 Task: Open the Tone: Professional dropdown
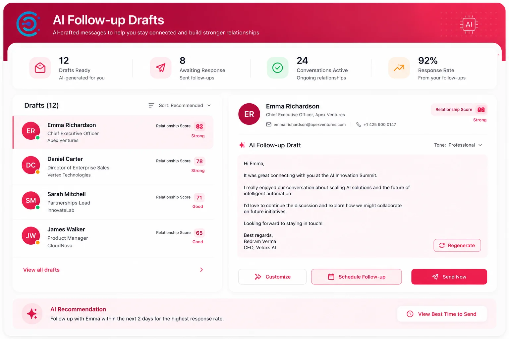[458, 145]
